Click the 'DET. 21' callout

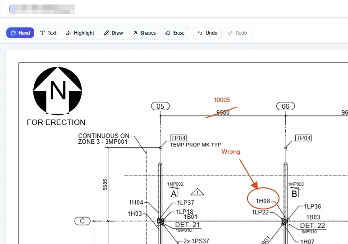[188, 225]
